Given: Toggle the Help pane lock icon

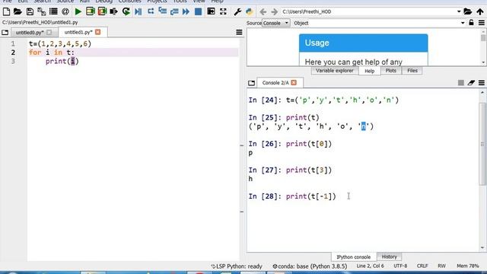Looking at the screenshot, I should coord(471,23).
